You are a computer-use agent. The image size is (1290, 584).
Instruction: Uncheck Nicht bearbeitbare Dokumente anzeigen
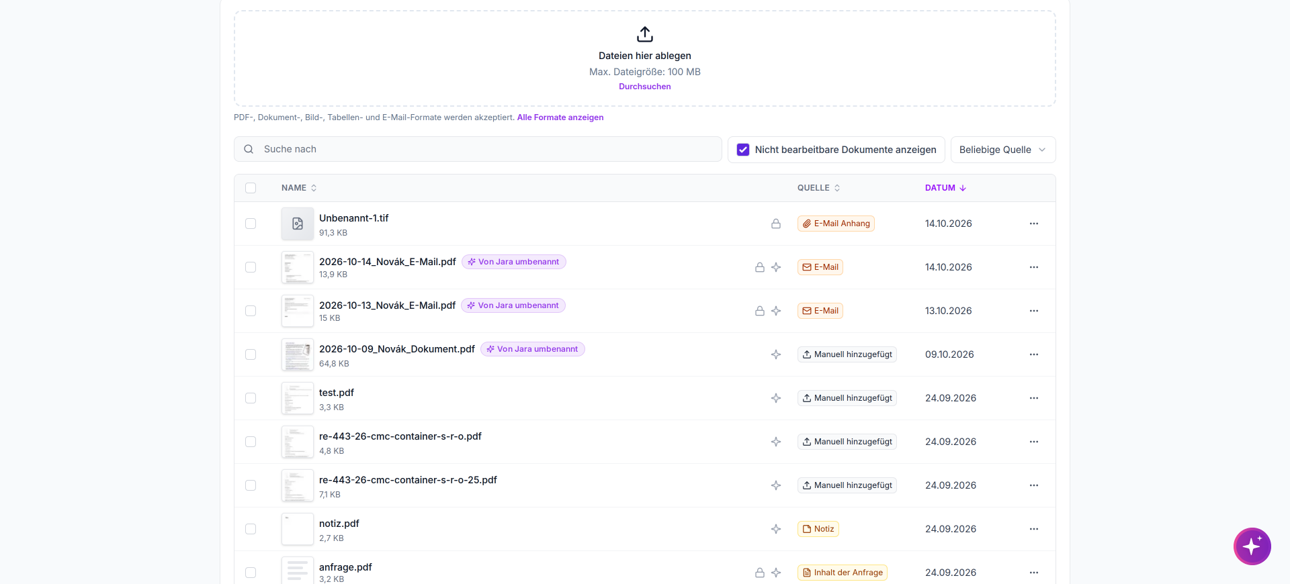(x=743, y=150)
